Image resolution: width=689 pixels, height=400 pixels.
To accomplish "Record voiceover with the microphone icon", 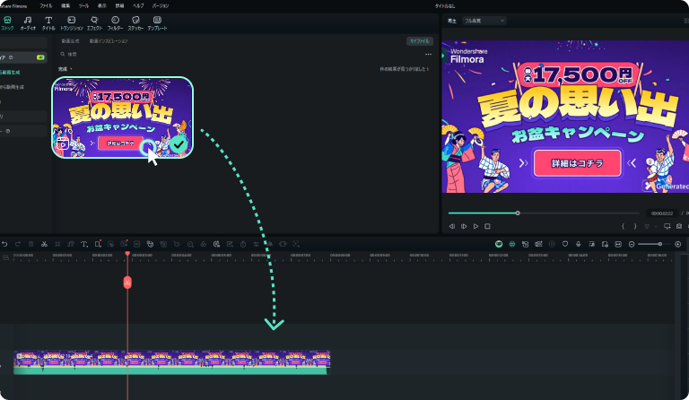I will point(579,244).
